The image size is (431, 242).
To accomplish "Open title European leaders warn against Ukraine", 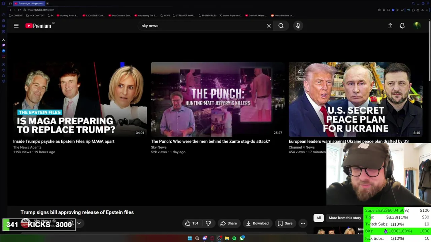I will (x=349, y=142).
